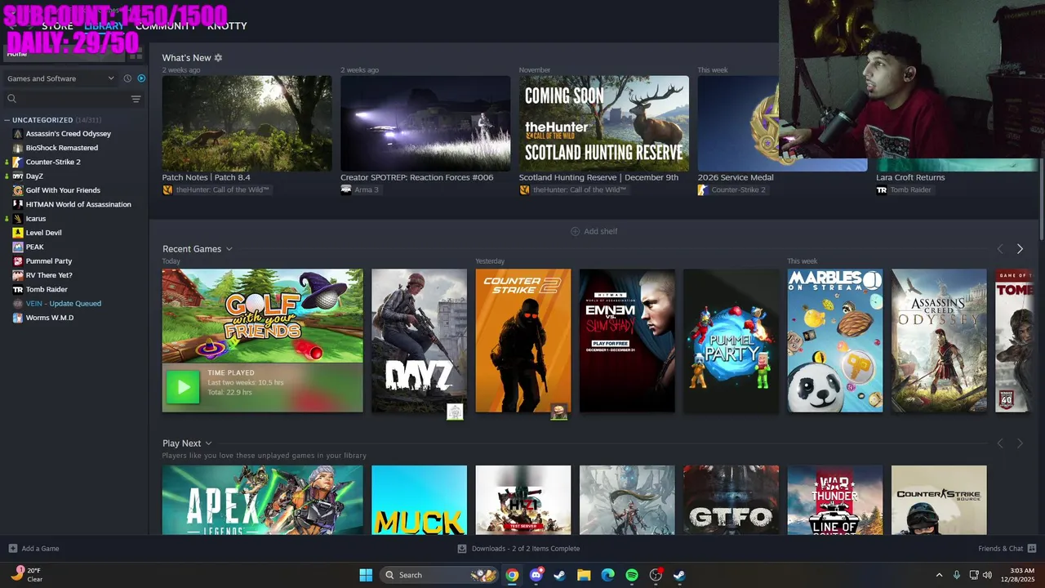The image size is (1045, 588).
Task: Open File Explorer from the taskbar
Action: (x=584, y=575)
